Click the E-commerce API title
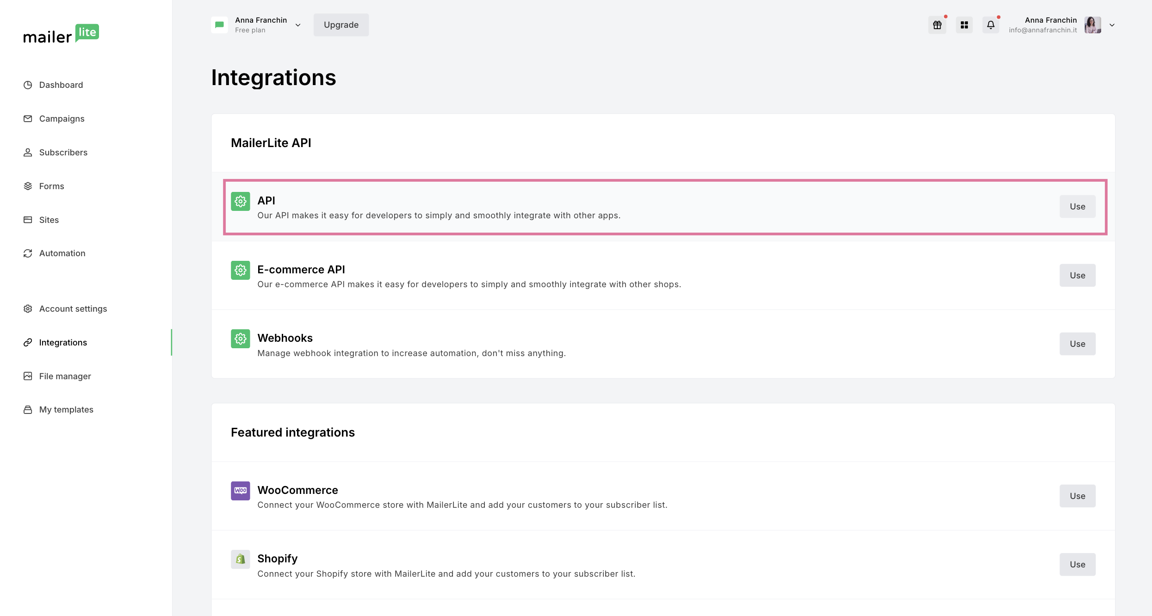1152x616 pixels. 301,270
